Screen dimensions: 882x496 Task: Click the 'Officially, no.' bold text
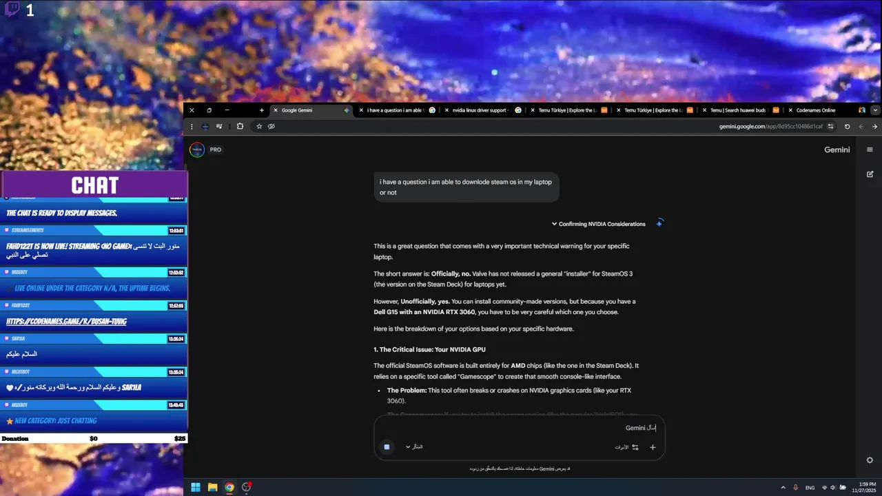pos(451,273)
